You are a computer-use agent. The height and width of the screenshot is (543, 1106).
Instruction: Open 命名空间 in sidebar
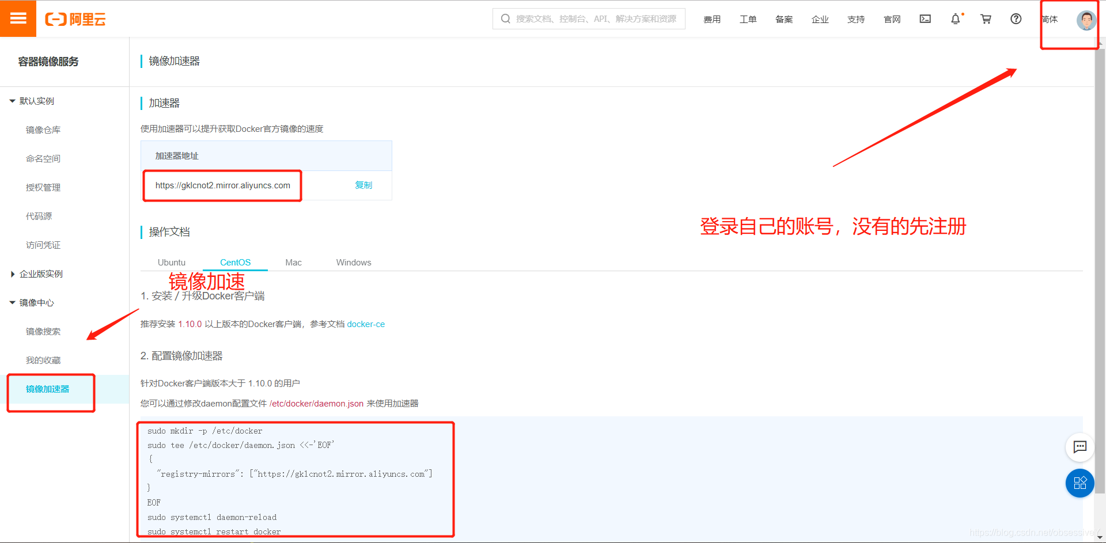click(43, 159)
